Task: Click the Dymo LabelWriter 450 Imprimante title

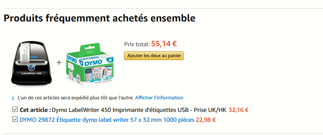Action: pyautogui.click(x=139, y=110)
